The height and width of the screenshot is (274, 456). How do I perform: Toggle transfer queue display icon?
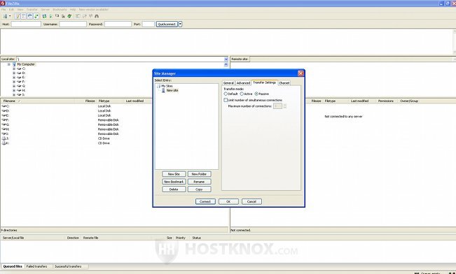click(x=36, y=16)
